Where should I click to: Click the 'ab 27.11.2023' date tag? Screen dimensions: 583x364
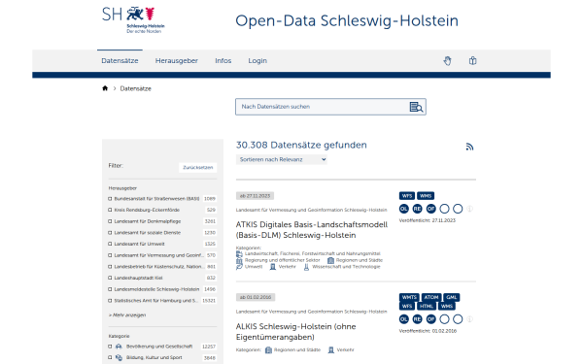[255, 196]
